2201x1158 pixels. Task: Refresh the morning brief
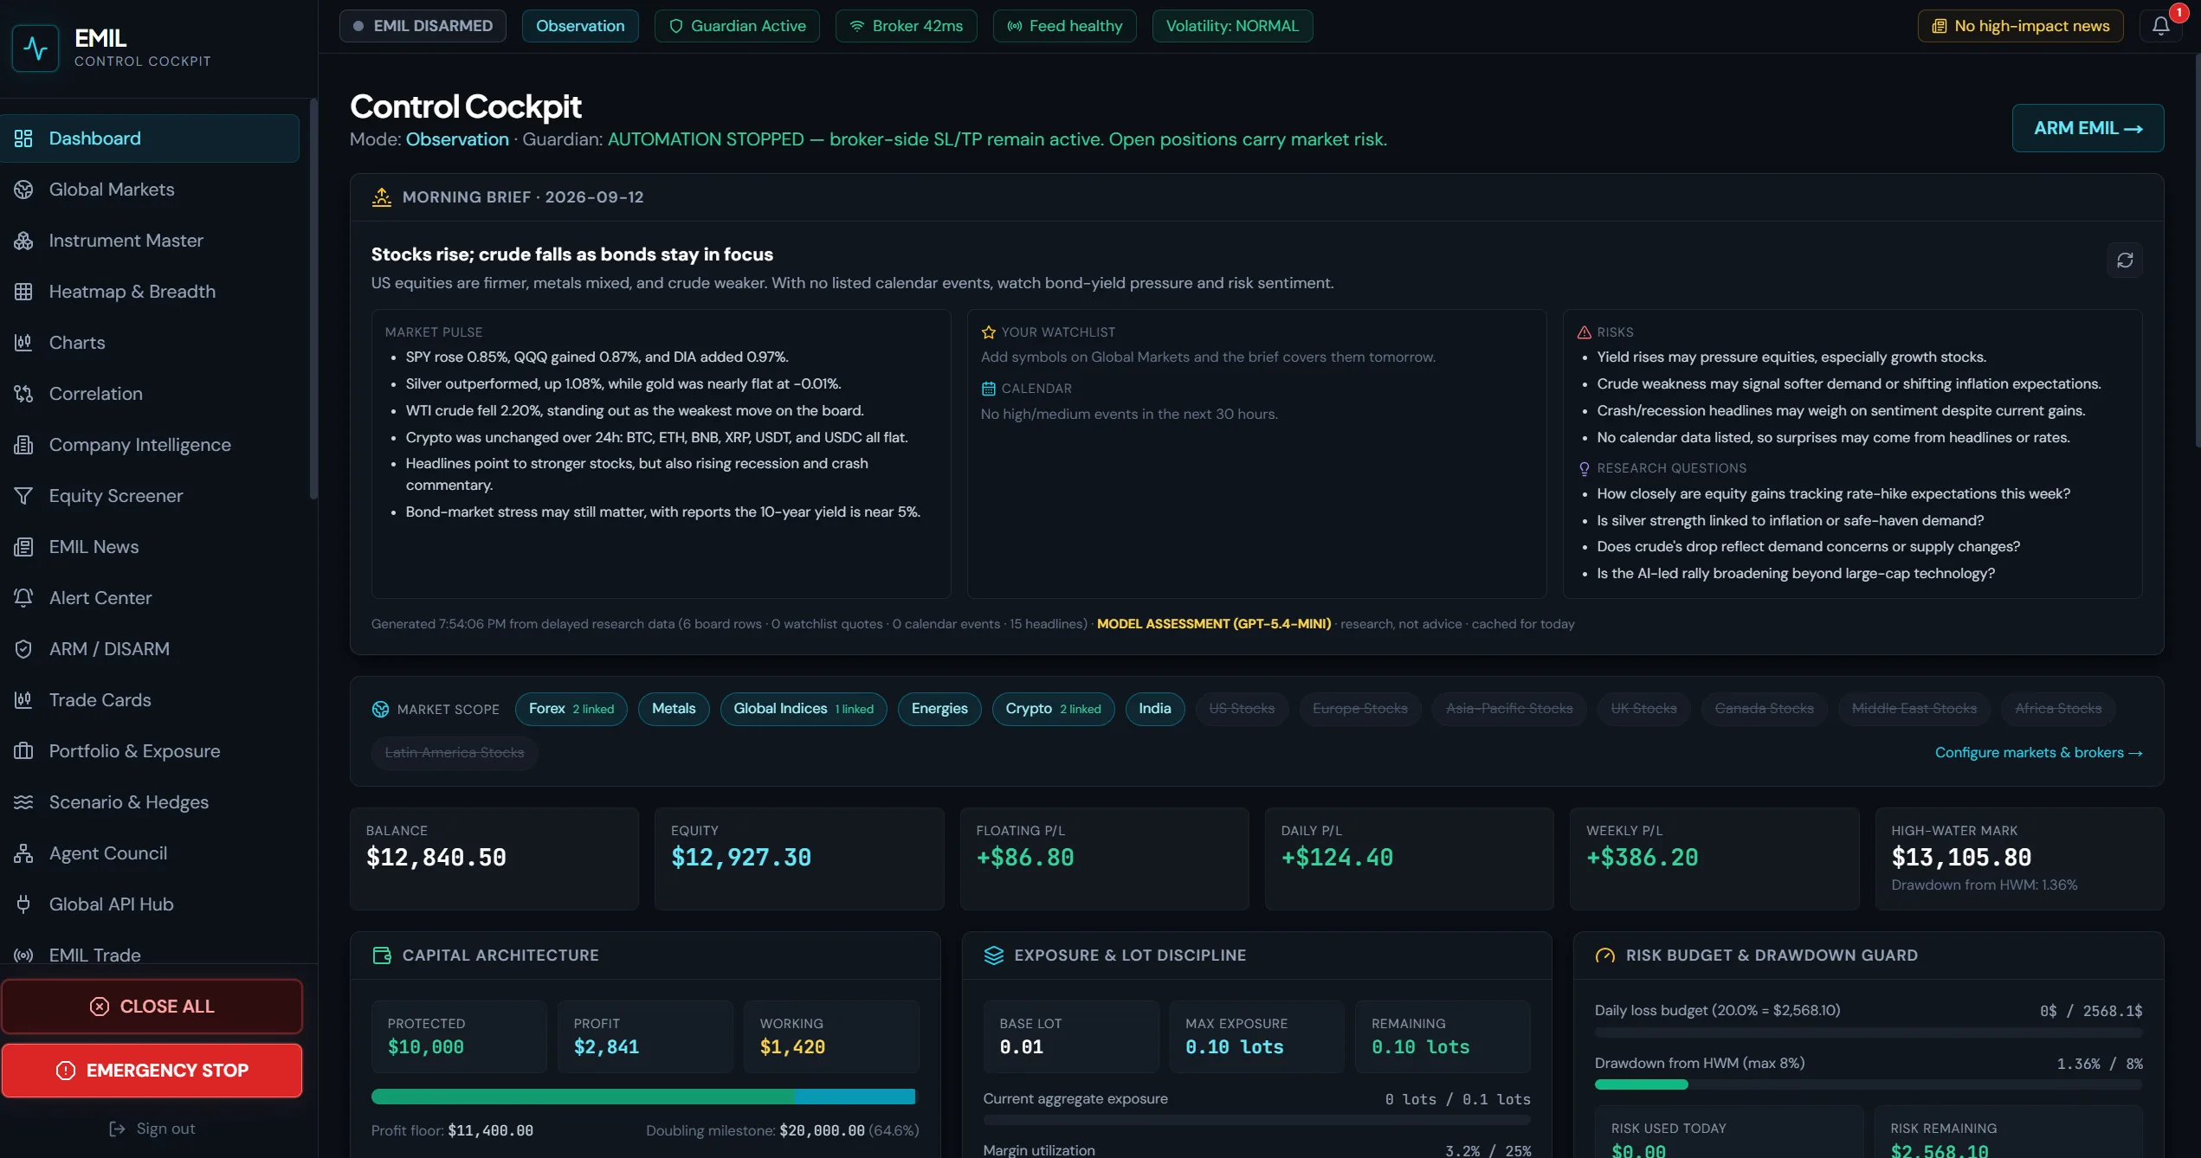(x=2125, y=260)
